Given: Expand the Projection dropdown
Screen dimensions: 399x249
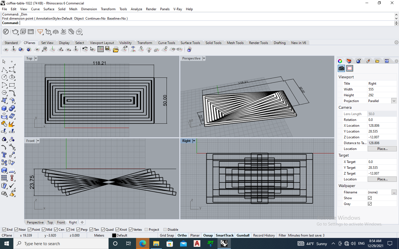Looking at the screenshot, I should click(394, 101).
